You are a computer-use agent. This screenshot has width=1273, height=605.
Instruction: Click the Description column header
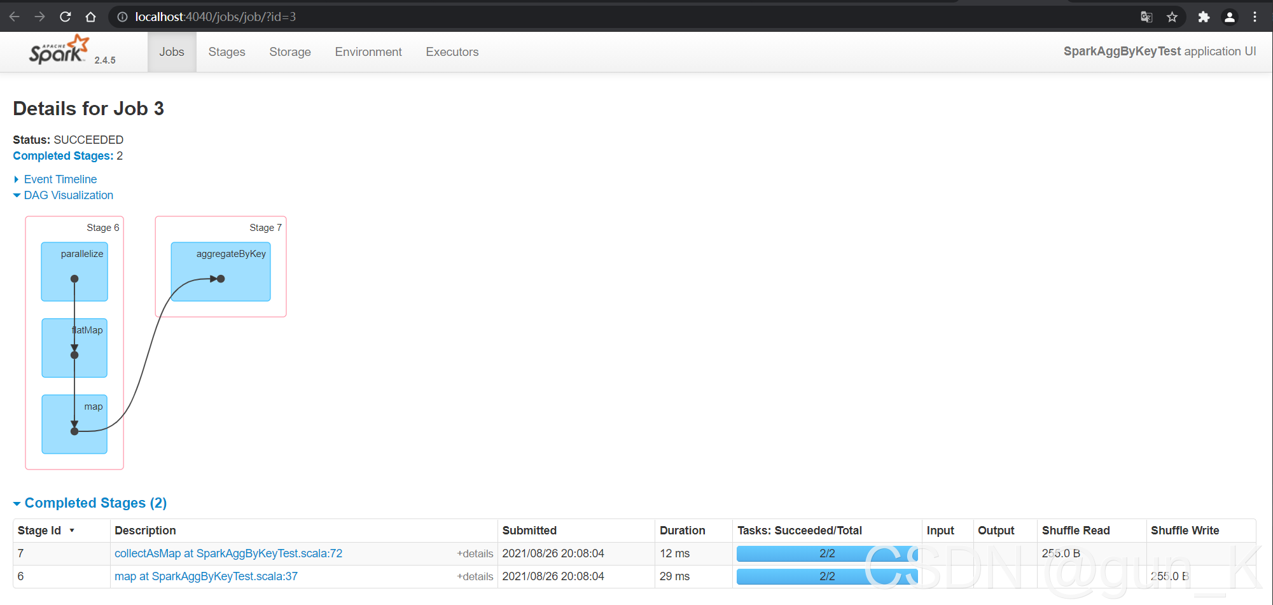304,531
